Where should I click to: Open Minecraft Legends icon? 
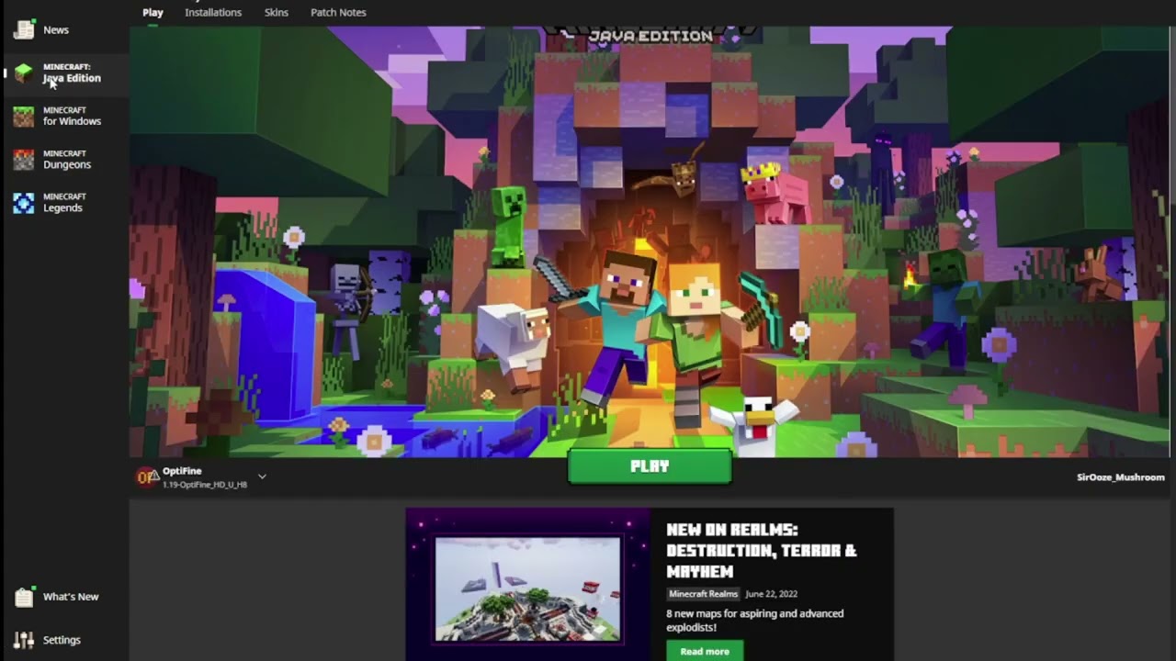(24, 202)
